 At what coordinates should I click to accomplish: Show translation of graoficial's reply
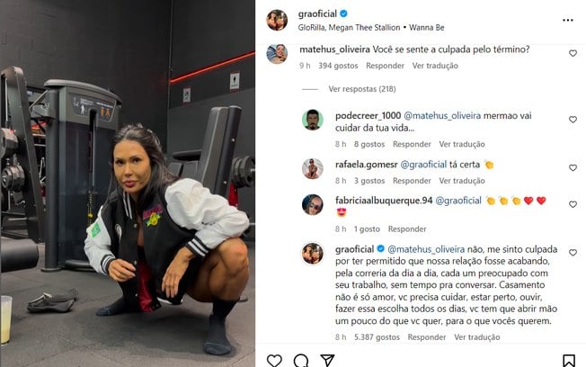tap(477, 337)
